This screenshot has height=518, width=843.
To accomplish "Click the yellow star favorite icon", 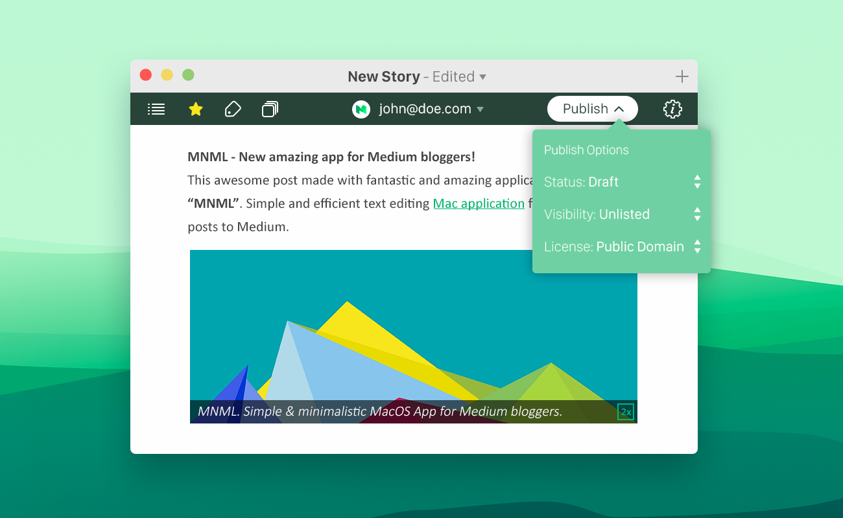I will 196,109.
